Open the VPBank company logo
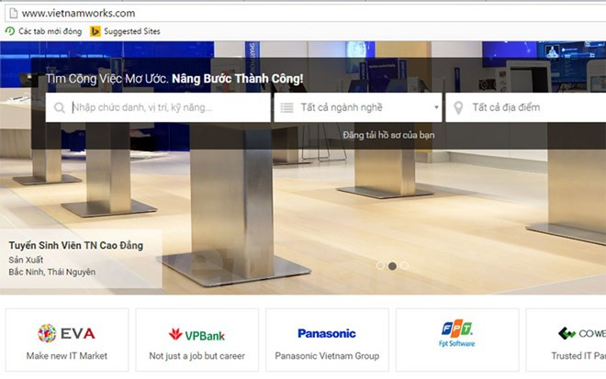The height and width of the screenshot is (379, 606). (x=196, y=333)
